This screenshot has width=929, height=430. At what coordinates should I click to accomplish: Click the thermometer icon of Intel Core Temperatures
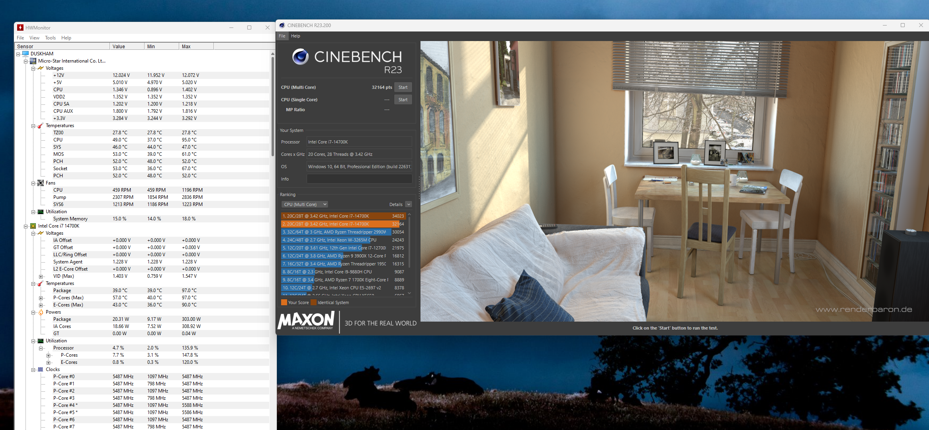pyautogui.click(x=41, y=283)
